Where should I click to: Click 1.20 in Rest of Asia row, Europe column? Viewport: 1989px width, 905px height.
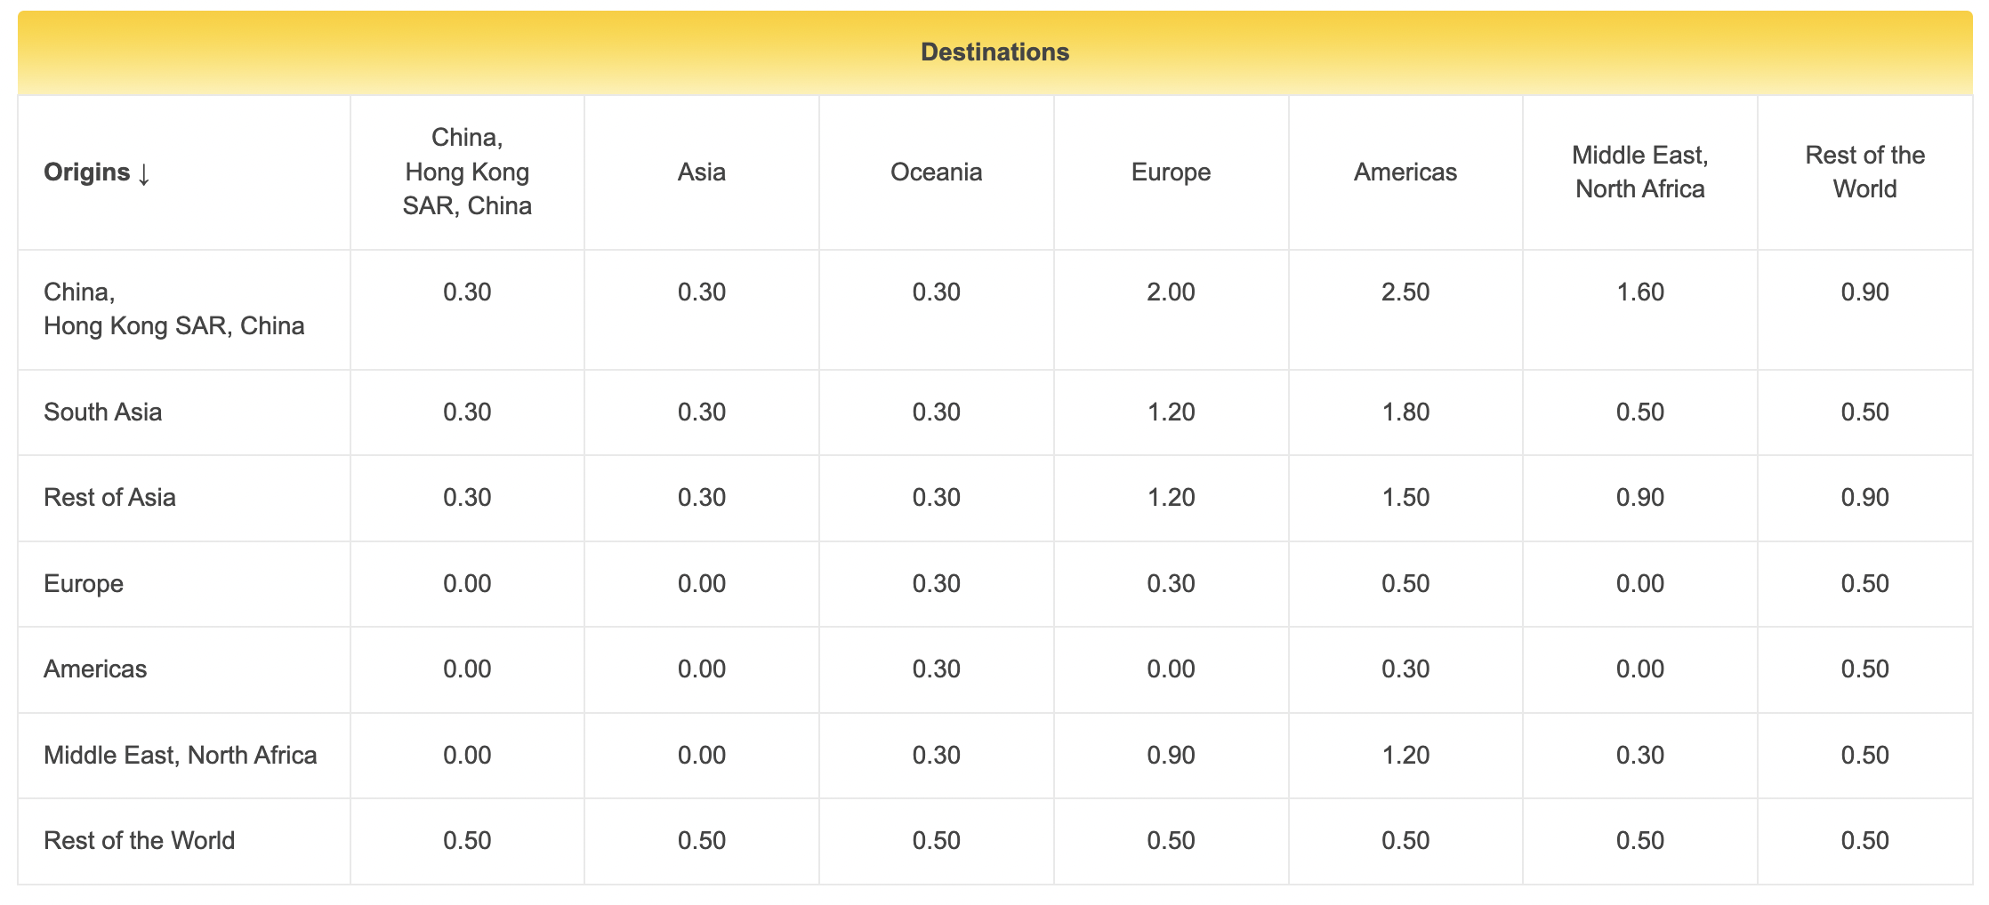tap(1171, 497)
